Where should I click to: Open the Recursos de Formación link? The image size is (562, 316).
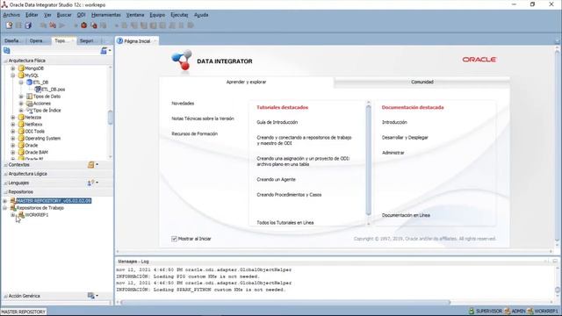tap(194, 133)
